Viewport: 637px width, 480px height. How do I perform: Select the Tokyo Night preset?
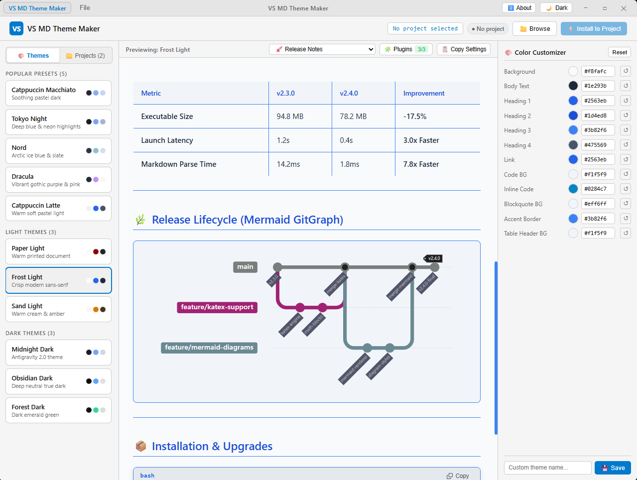58,122
